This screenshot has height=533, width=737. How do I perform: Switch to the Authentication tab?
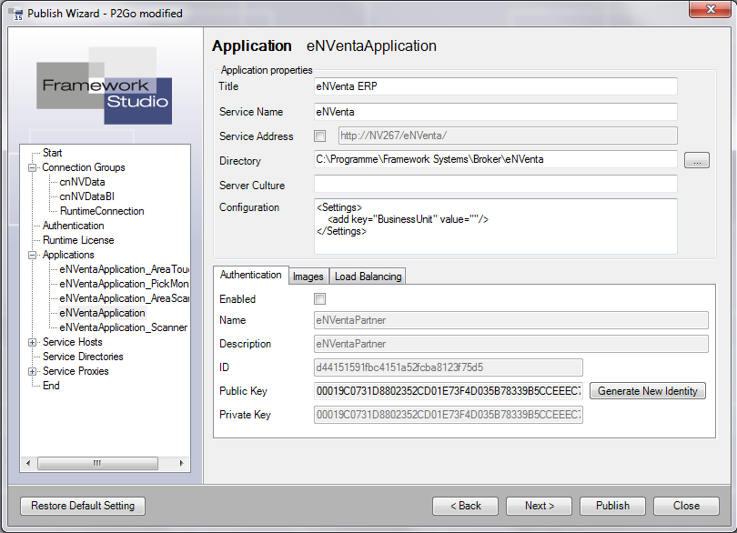(x=250, y=275)
